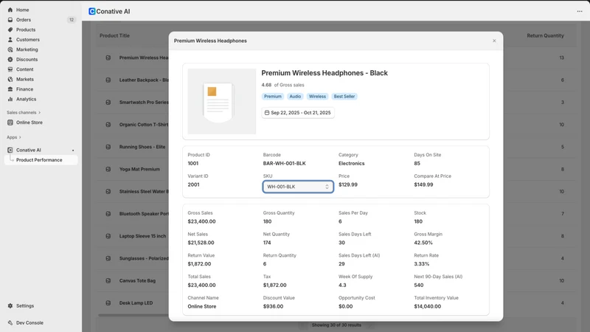The width and height of the screenshot is (590, 332).
Task: Click the Conative AI logo in header
Action: coord(91,11)
